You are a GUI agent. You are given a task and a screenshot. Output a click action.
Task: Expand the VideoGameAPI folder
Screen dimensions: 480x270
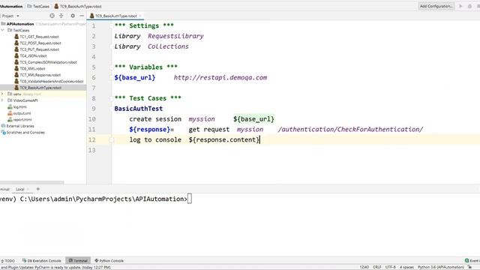tap(2, 100)
